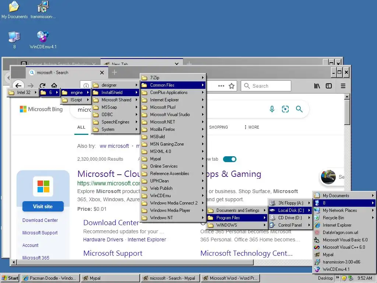
Task: Open the Microsoft Support heading link
Action: point(113,253)
